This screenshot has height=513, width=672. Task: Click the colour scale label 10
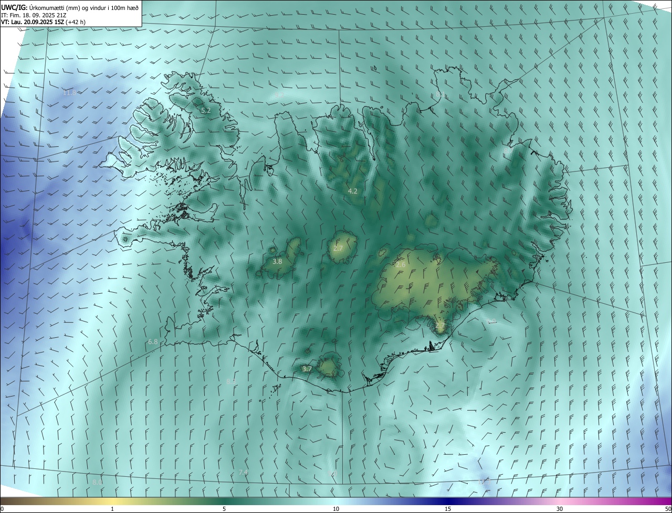(x=336, y=509)
